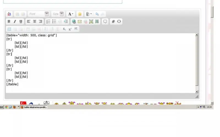Wrap selection in code tags (#)
The width and height of the screenshot is (220, 137).
point(113,21)
